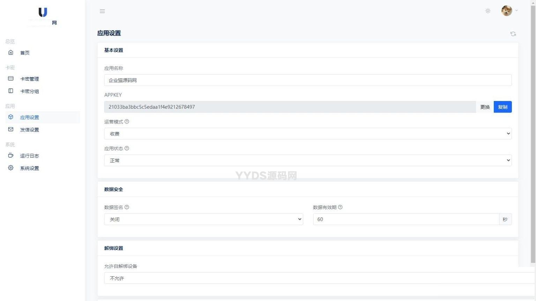Screen dimensions: 536x301
Task: Expand the 数据签名 dropdown showing 关闭
Action: point(203,219)
